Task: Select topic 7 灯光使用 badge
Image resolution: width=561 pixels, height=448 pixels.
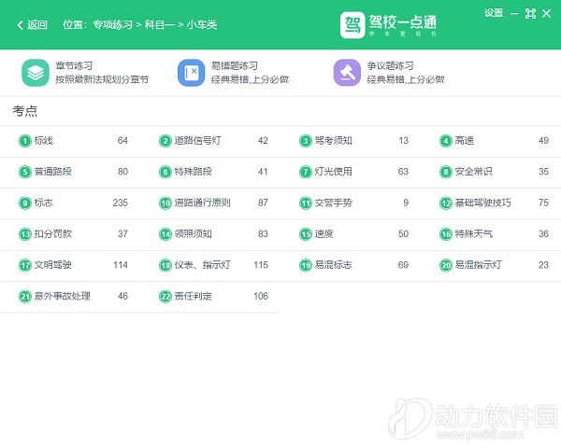Action: click(x=306, y=172)
